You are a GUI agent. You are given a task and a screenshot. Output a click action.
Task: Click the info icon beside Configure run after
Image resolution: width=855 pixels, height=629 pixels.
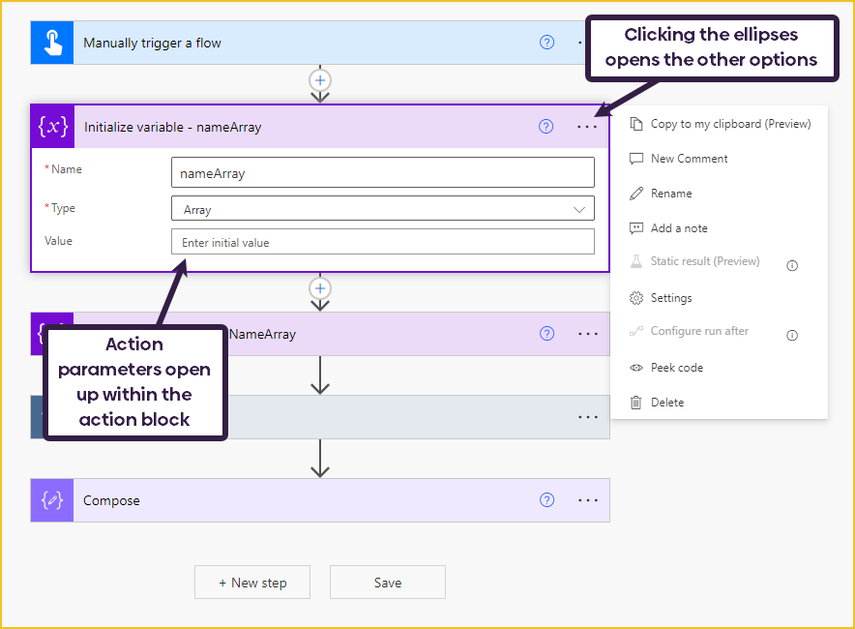click(792, 336)
